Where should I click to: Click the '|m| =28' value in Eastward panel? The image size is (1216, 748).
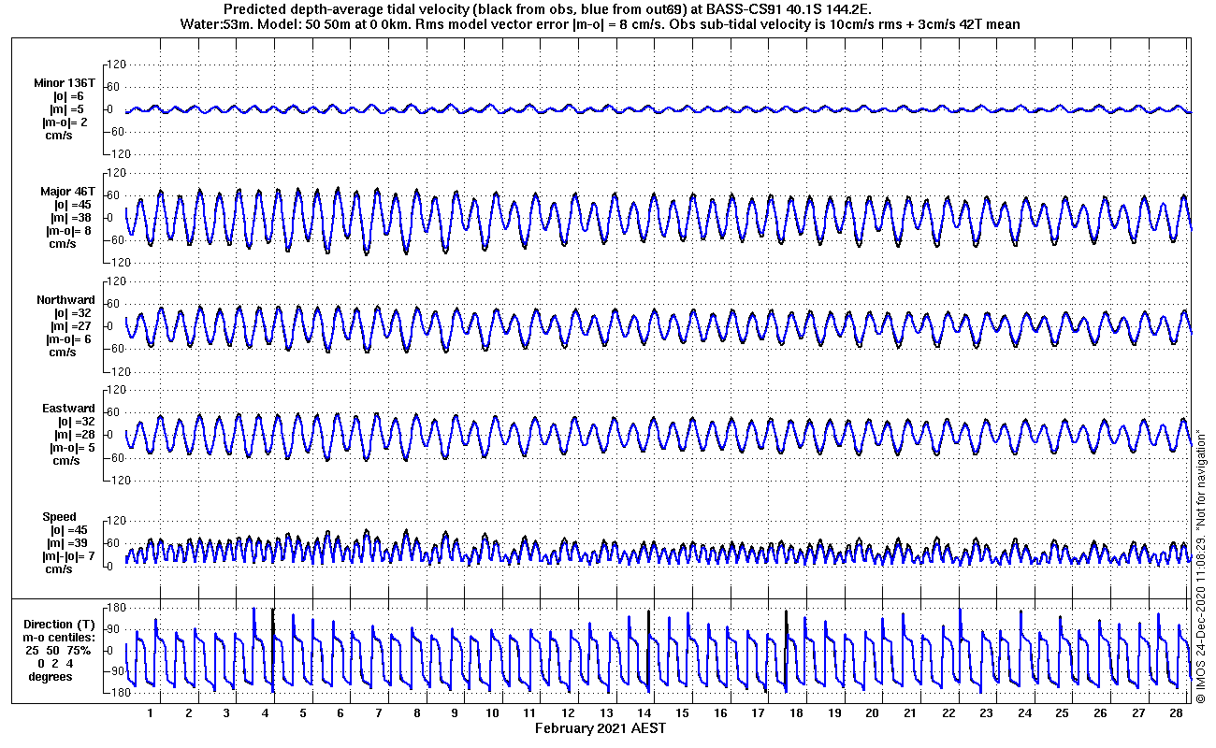tap(74, 435)
